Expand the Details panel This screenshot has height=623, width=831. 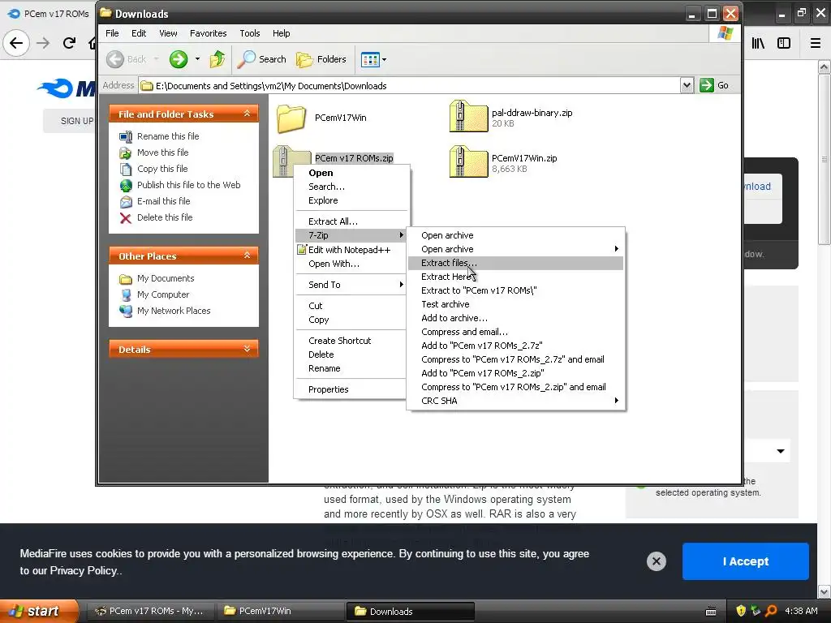pyautogui.click(x=247, y=349)
